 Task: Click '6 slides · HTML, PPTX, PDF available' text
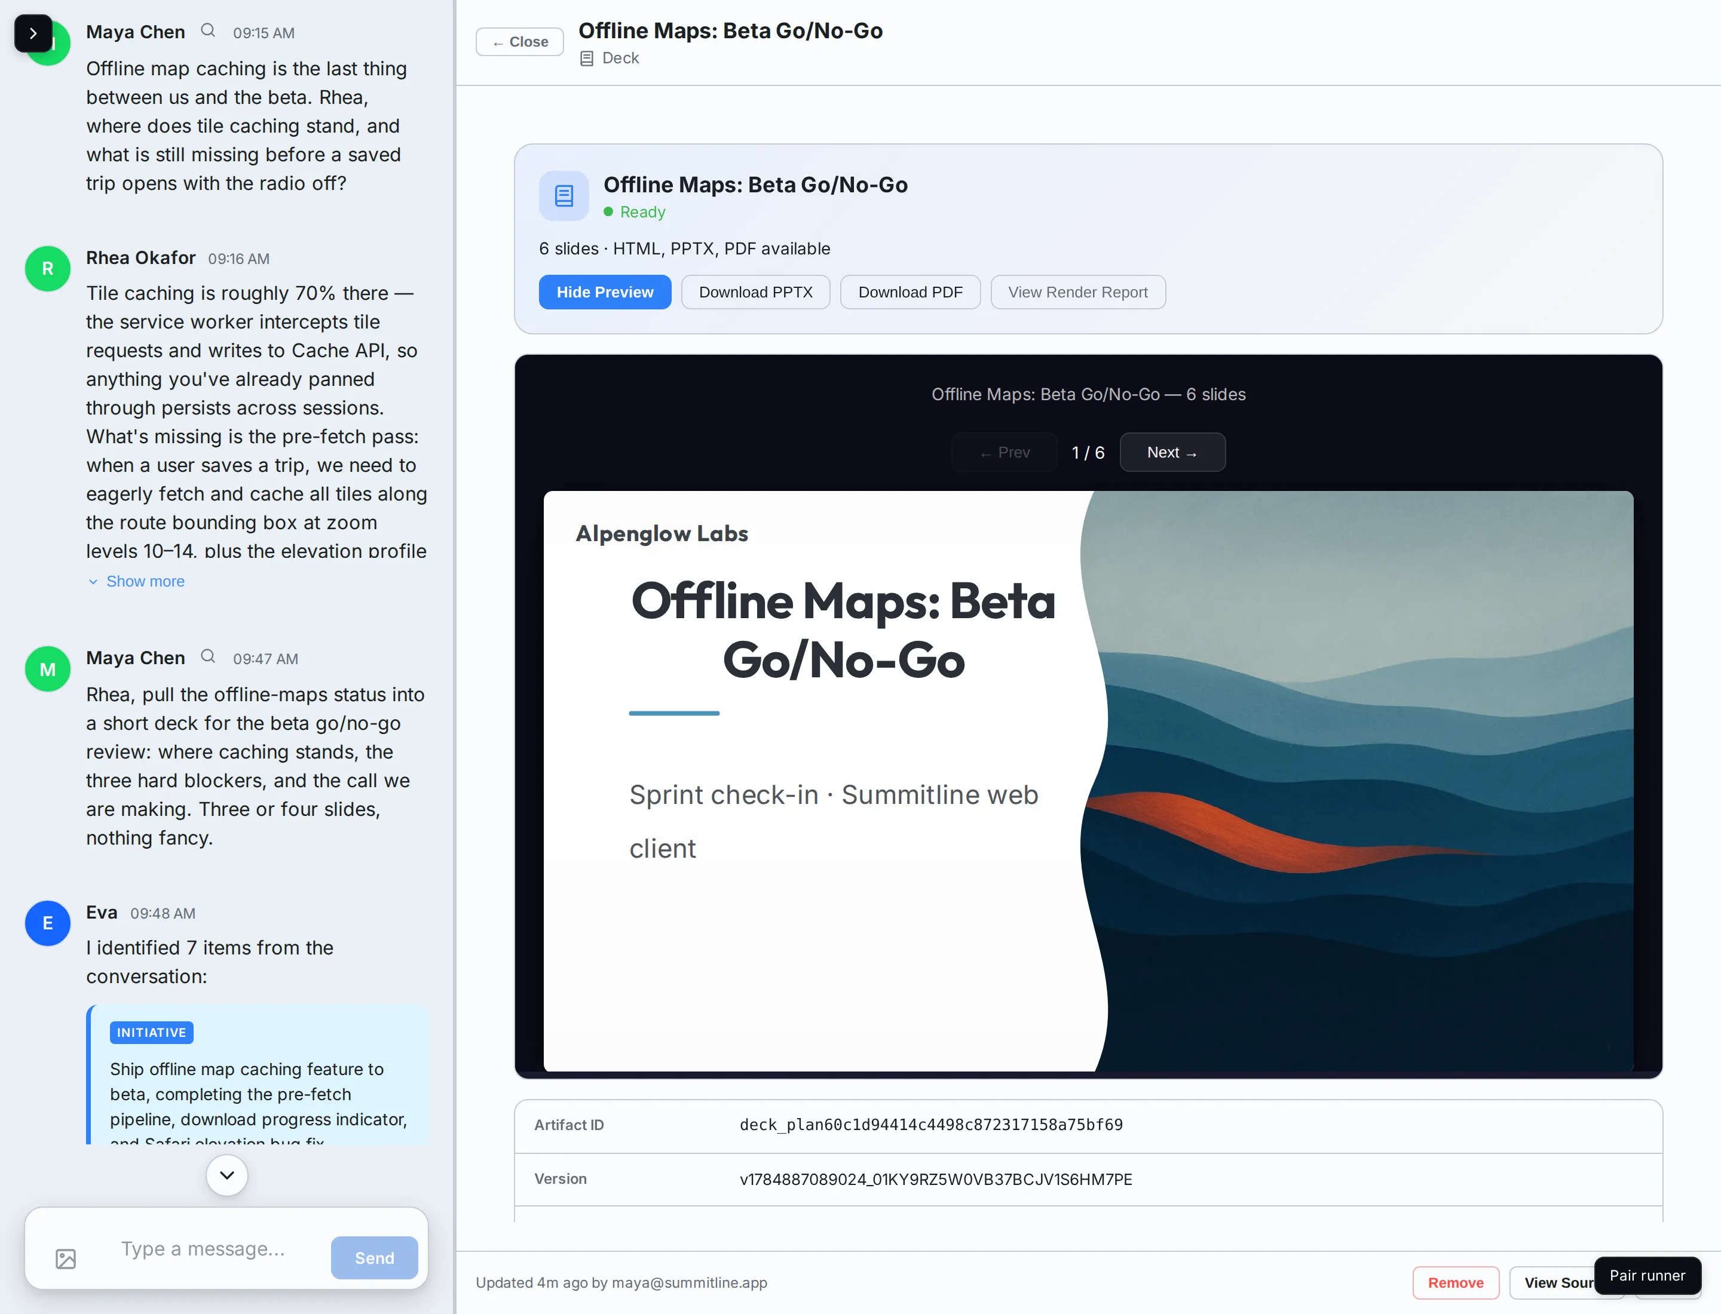[x=685, y=248]
